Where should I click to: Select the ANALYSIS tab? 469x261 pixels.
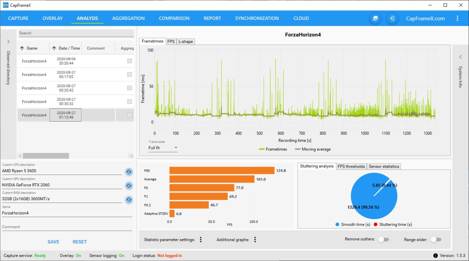[87, 18]
